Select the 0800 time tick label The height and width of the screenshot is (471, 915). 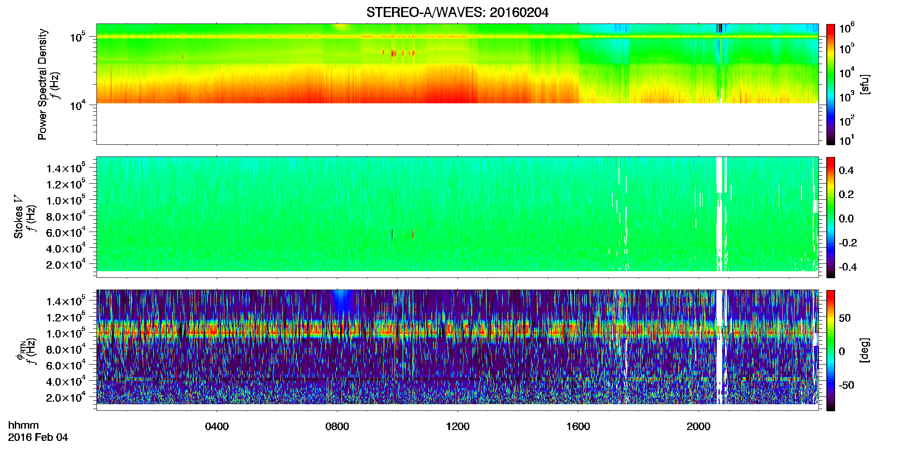click(x=337, y=427)
